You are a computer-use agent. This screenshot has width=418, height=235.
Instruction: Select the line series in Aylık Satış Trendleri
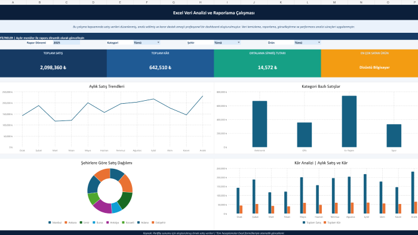pos(112,109)
